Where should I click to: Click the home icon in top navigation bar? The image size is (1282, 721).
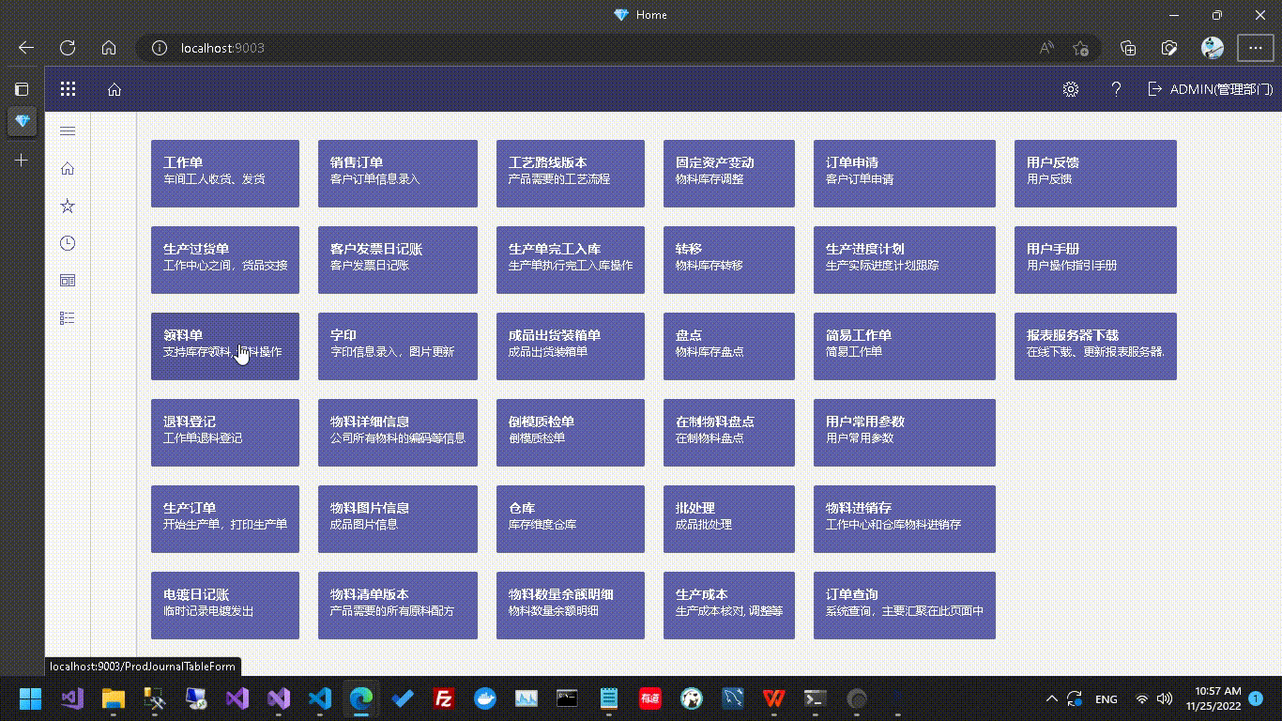pyautogui.click(x=114, y=89)
